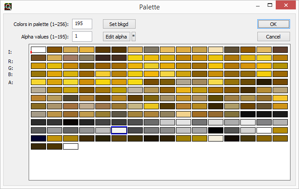Cancel the Palette dialog

point(273,37)
